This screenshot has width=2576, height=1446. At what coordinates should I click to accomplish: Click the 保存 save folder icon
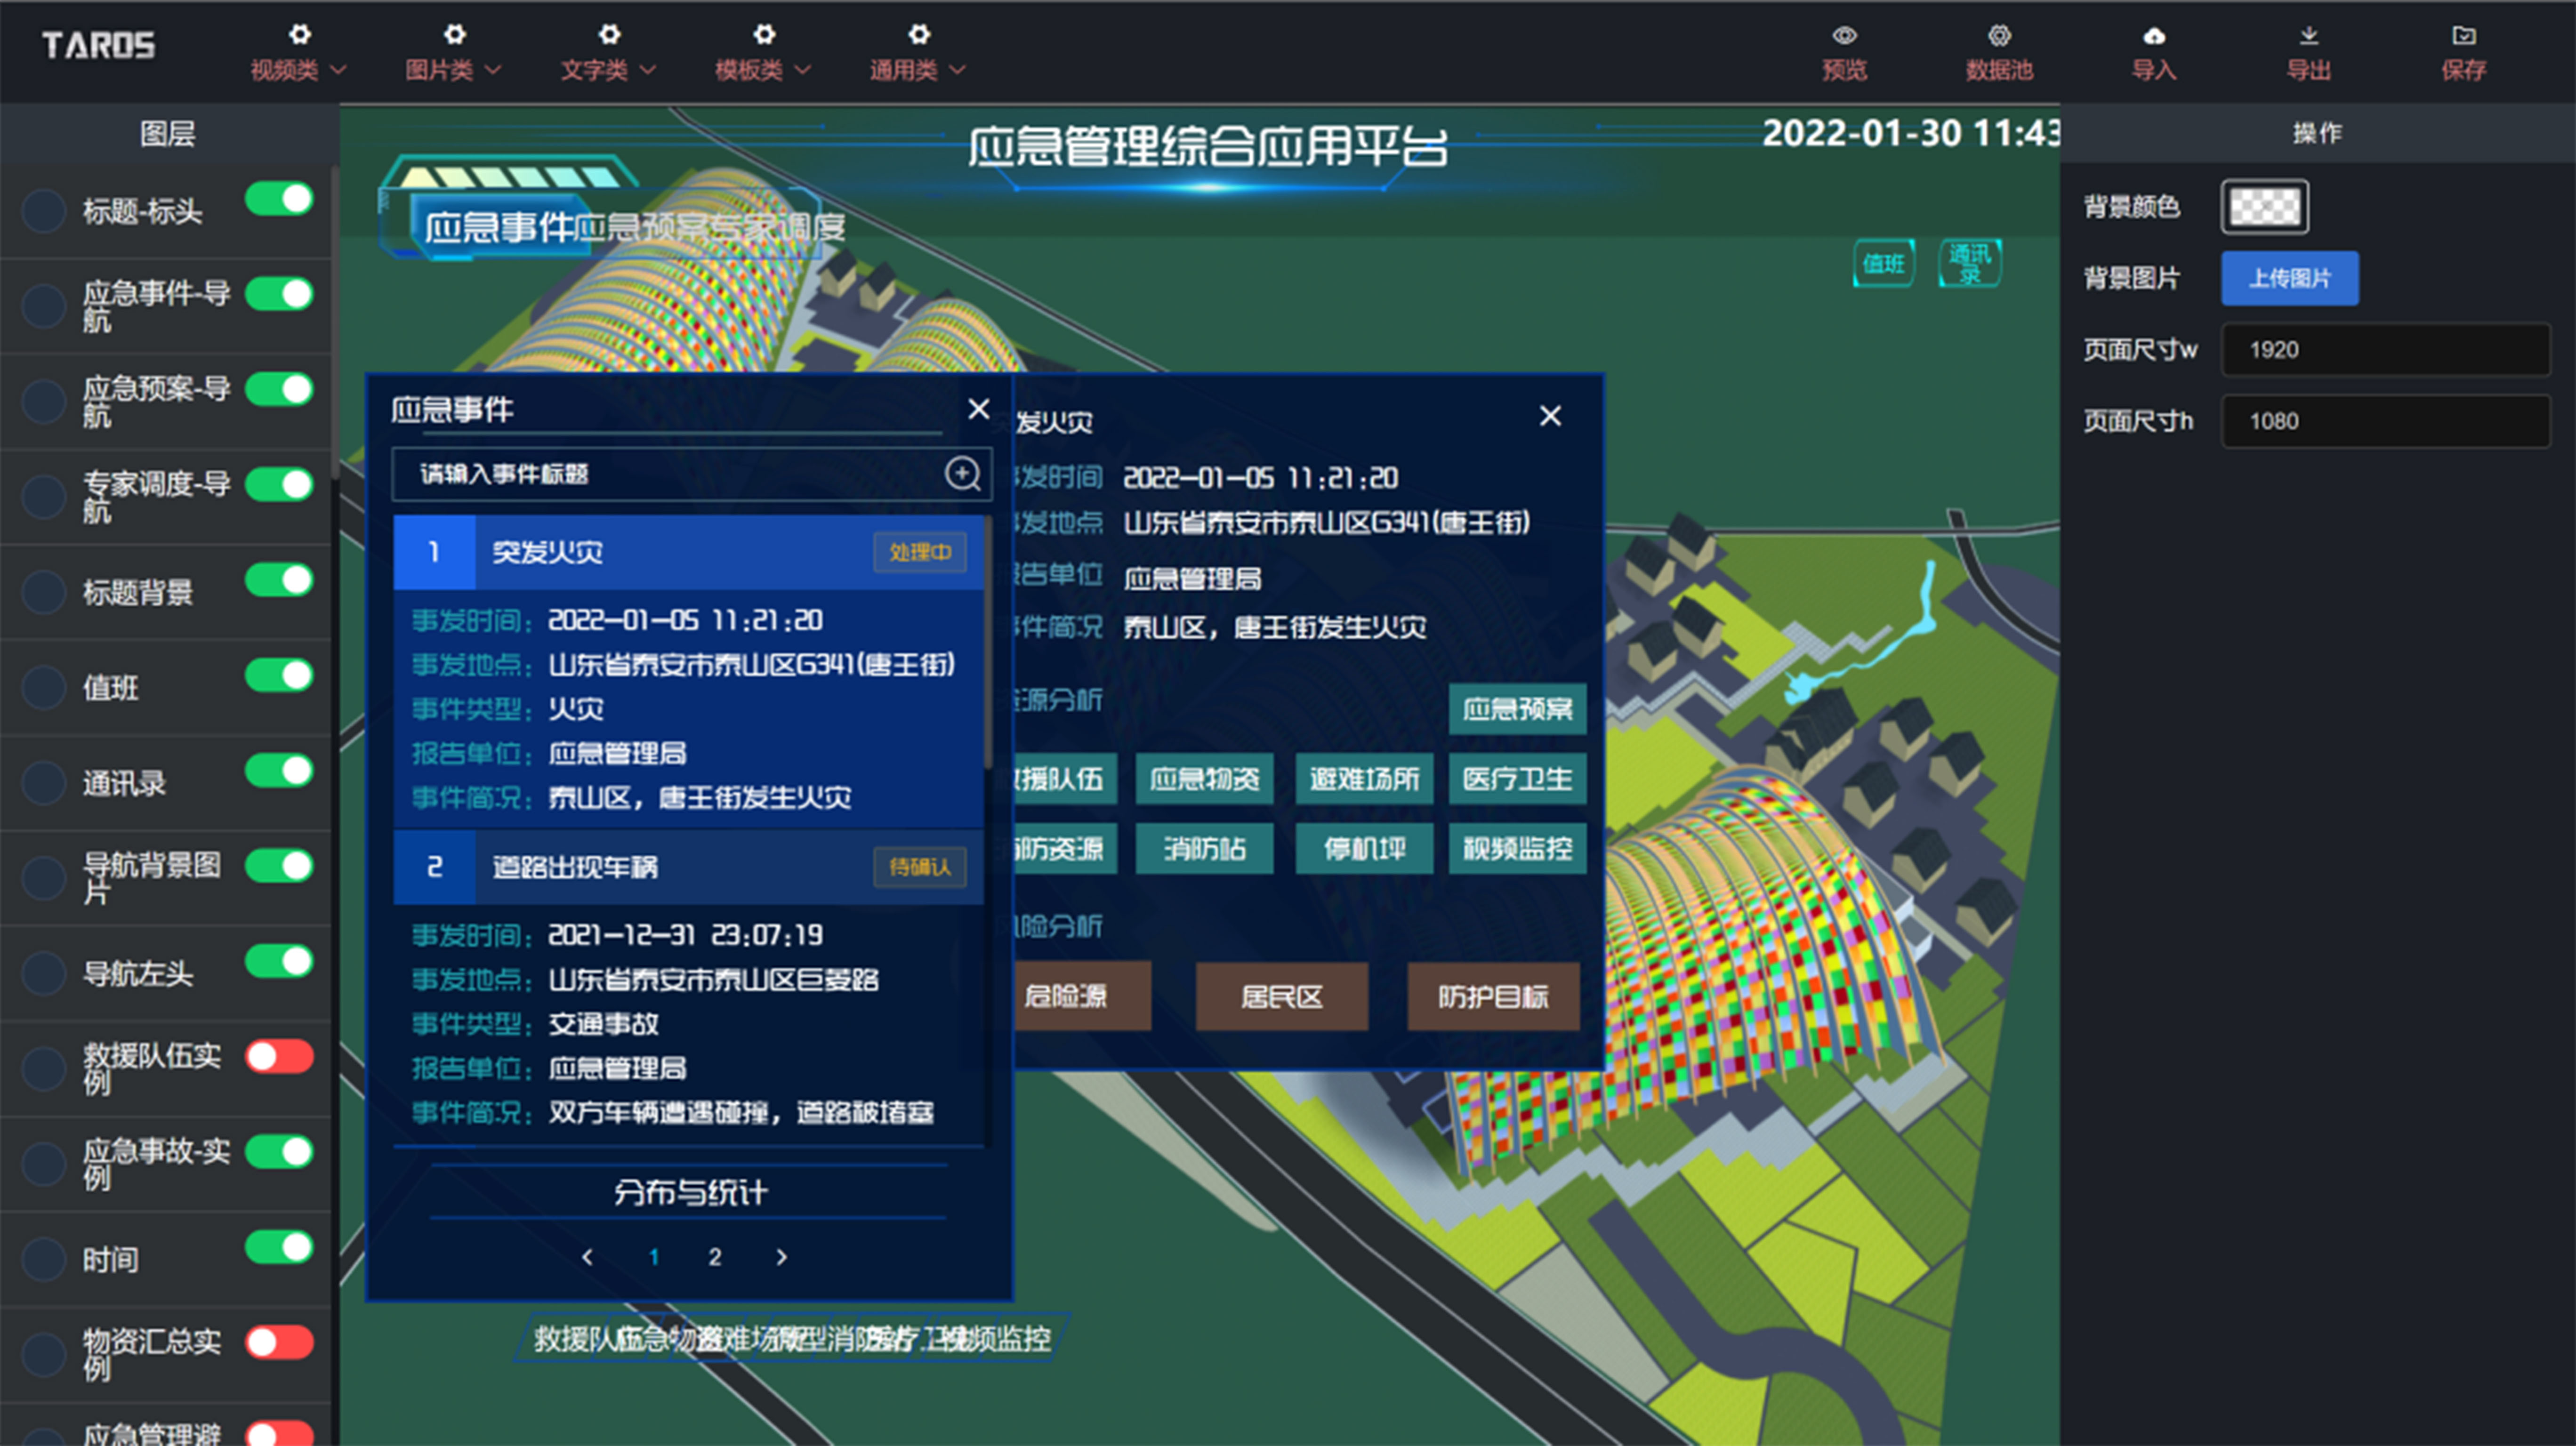(x=2463, y=36)
